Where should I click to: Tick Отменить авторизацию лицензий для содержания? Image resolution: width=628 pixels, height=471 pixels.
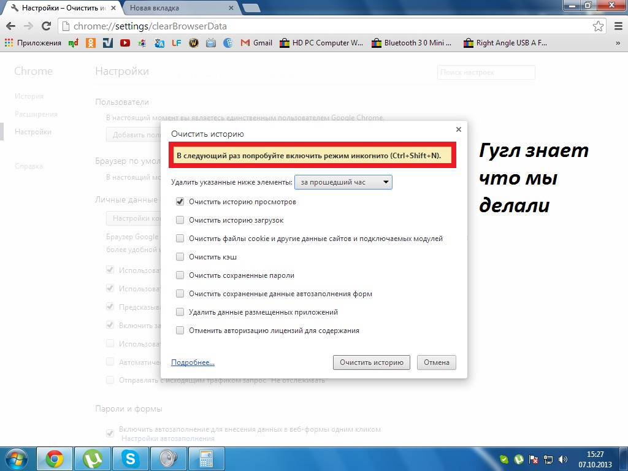[x=180, y=331]
